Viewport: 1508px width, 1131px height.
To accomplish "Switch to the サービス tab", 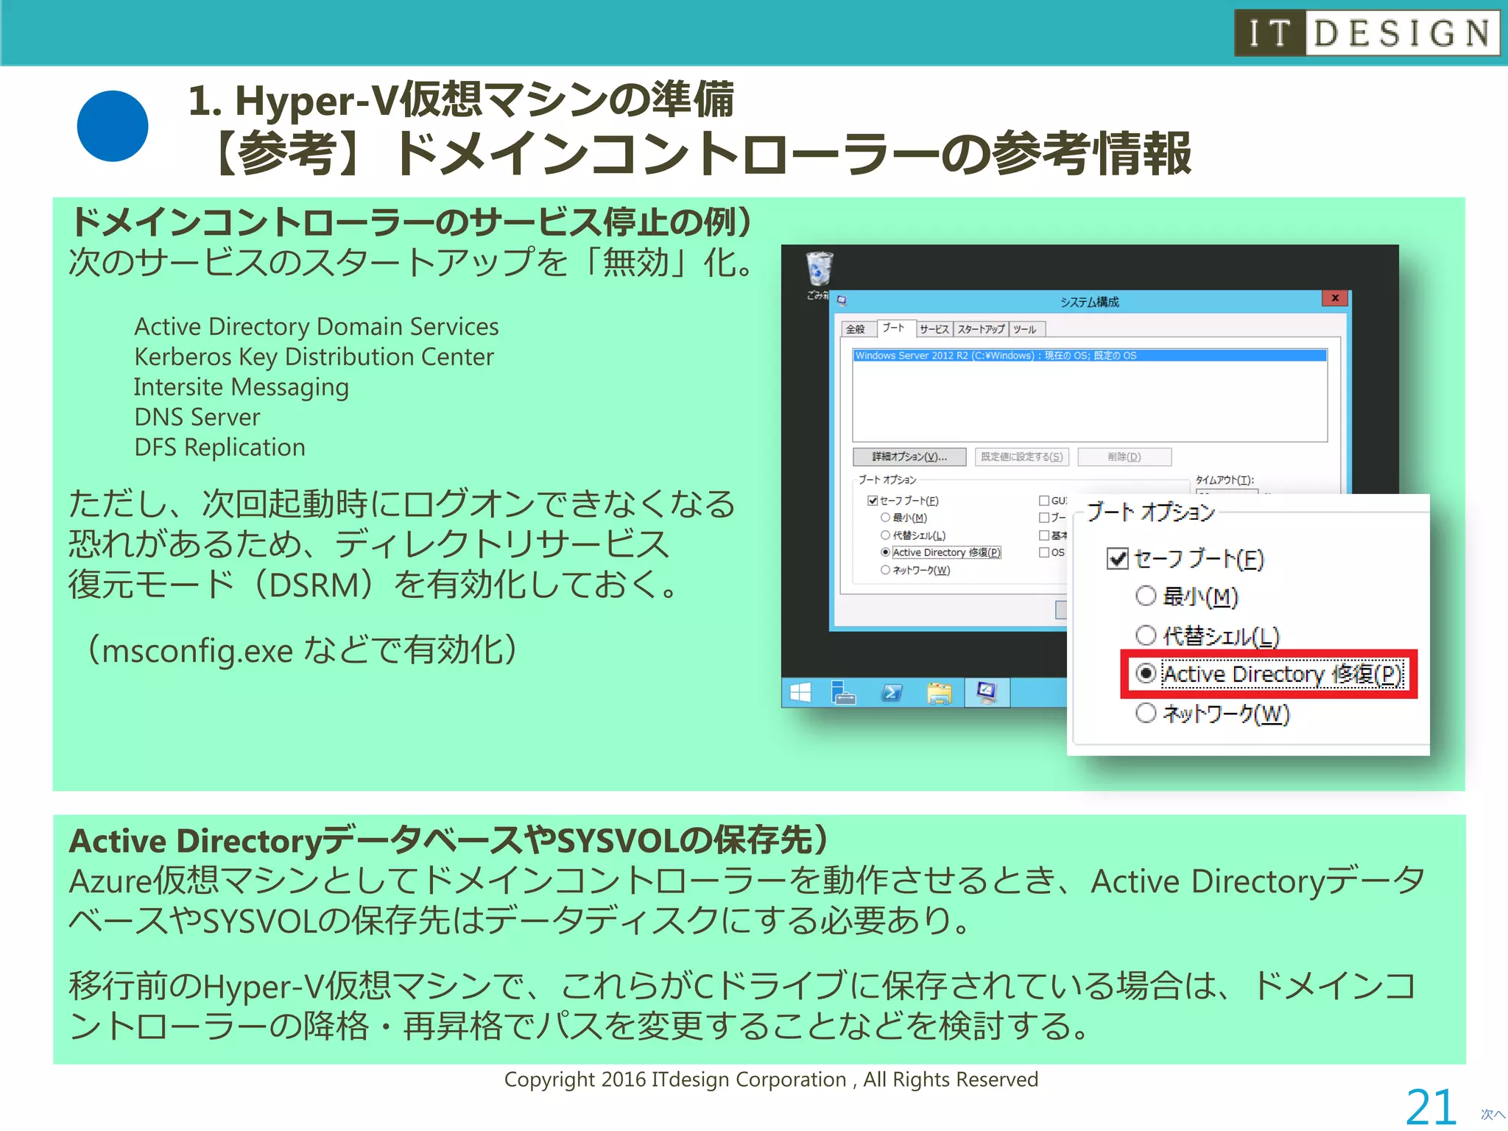I will (x=934, y=329).
